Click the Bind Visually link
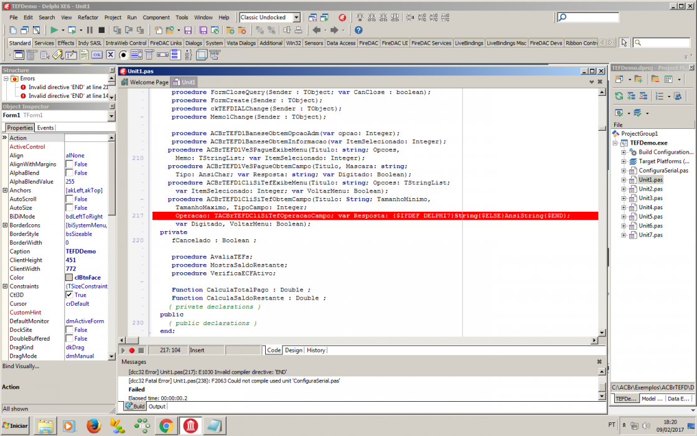The image size is (697, 436). (21, 366)
